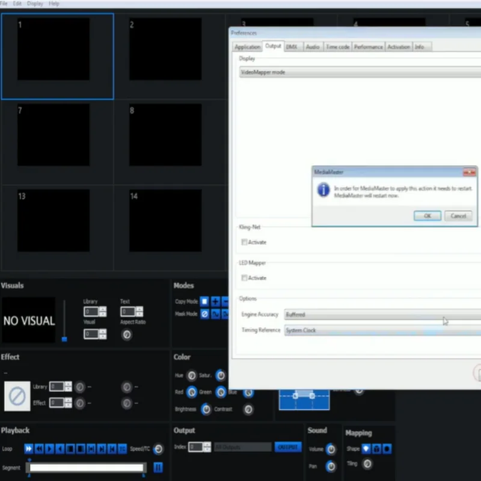This screenshot has height=481, width=481.
Task: Click the first Shape icon under Mapping
Action: click(366, 449)
